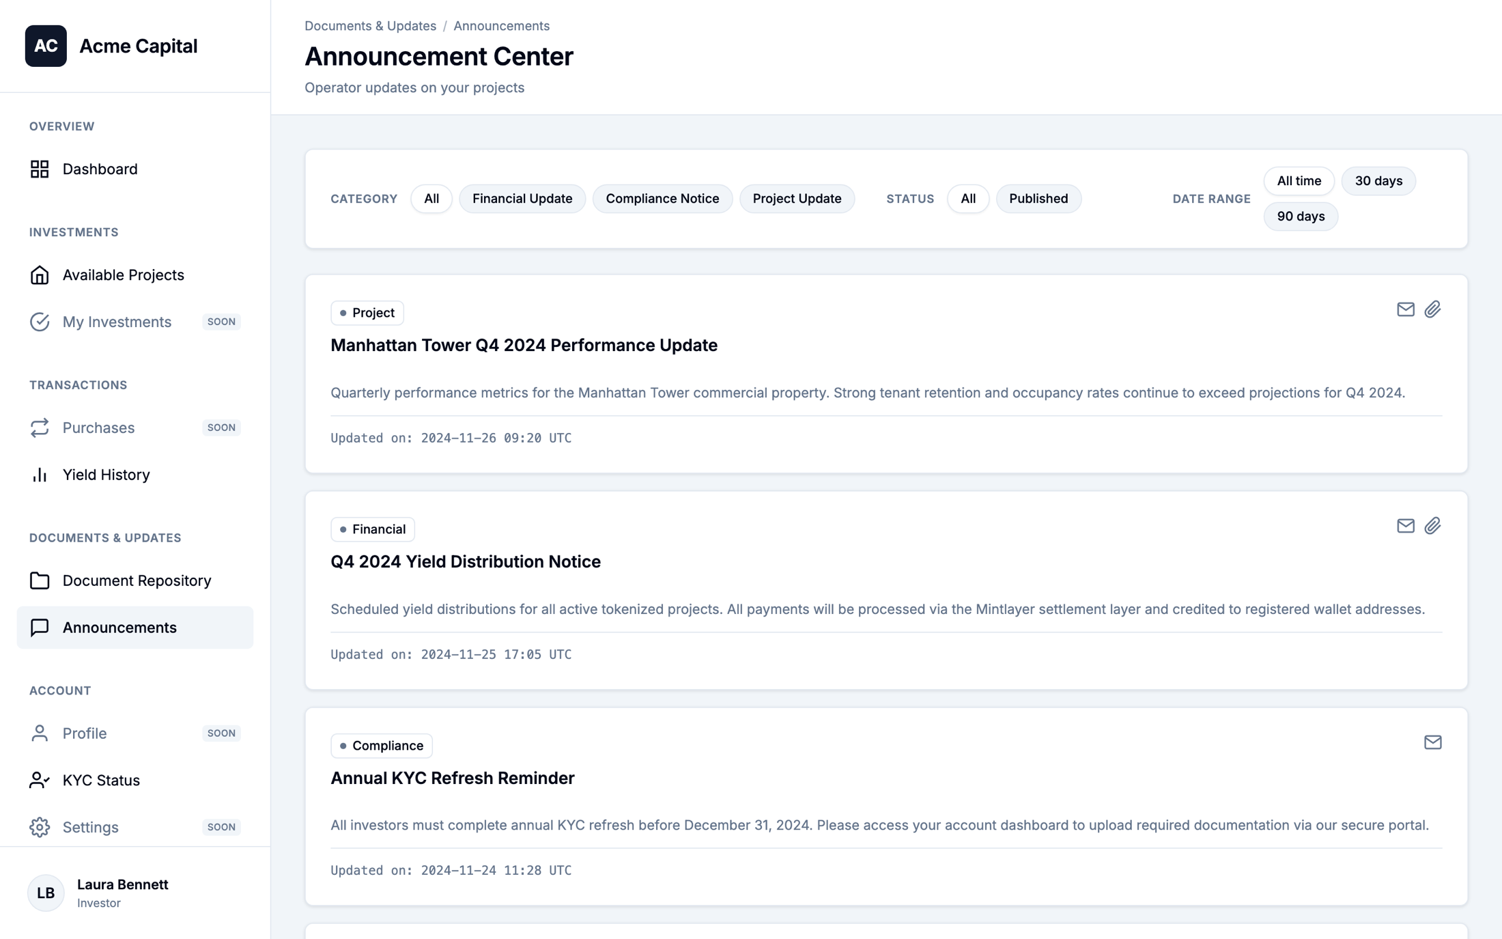
Task: Click the Compliance category tag
Action: 382,746
